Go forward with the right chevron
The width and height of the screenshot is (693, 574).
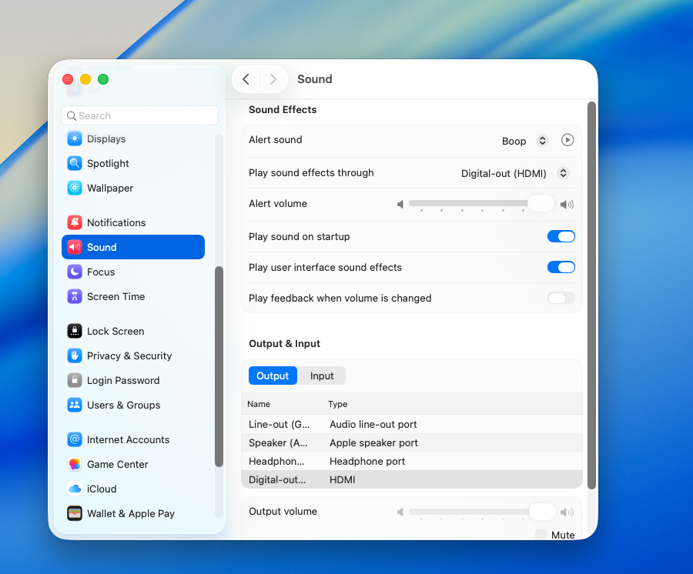[273, 79]
